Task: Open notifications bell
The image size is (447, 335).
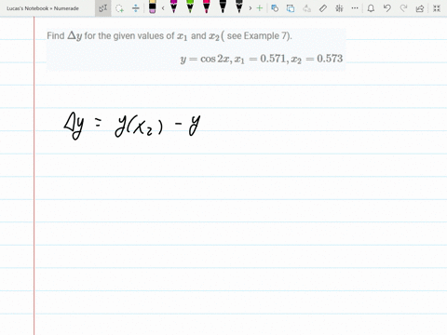Action: (x=371, y=8)
